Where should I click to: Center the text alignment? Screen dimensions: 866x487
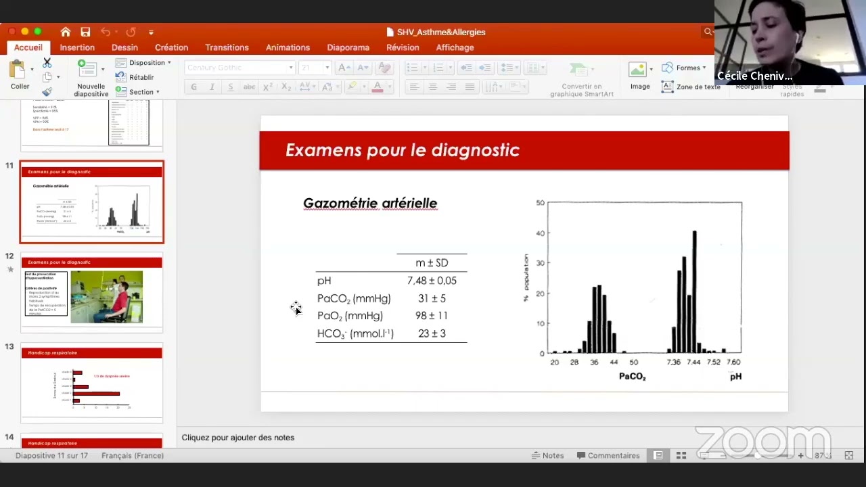432,87
